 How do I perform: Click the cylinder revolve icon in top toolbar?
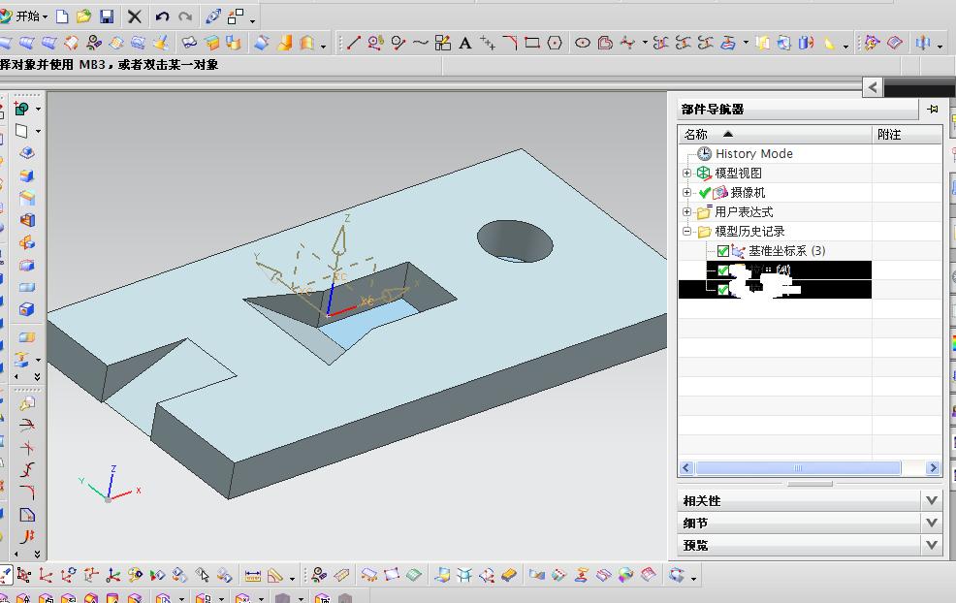coord(807,43)
